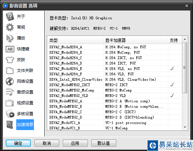Click the 'WMV9' hardware decode text

[126, 28]
